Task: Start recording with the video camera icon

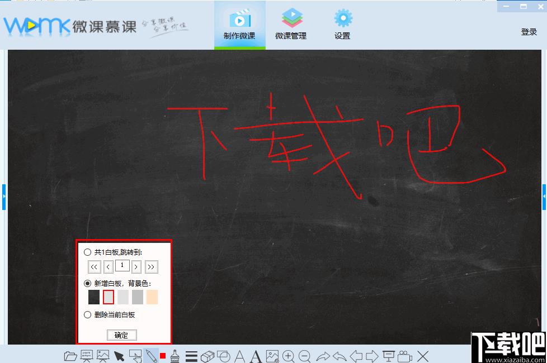Action: (x=405, y=356)
